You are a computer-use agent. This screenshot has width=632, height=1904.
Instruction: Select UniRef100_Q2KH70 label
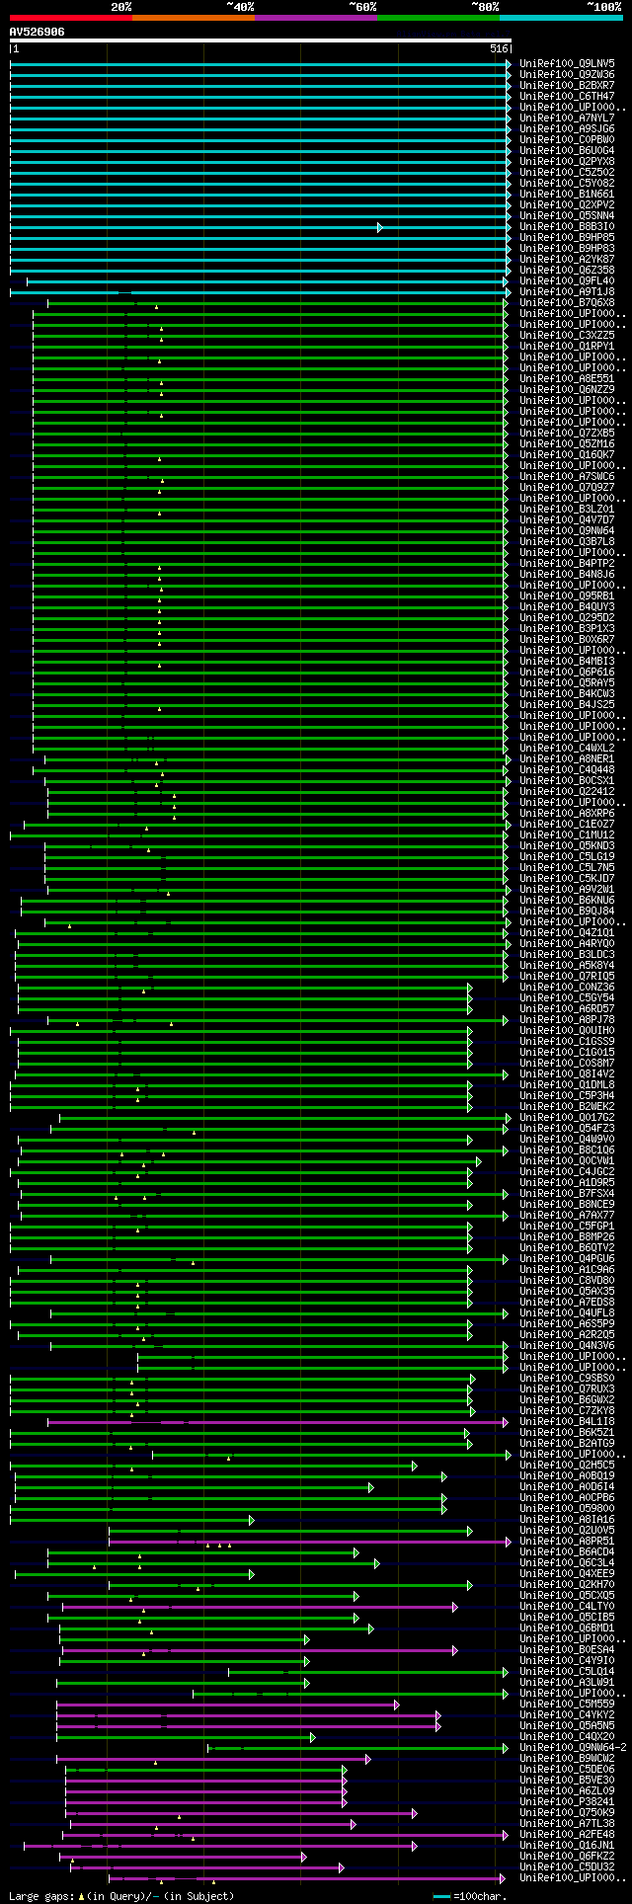click(x=566, y=1584)
